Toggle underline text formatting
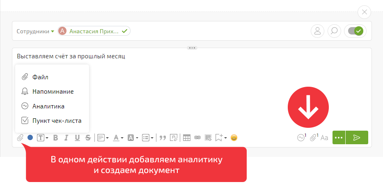This screenshot has height=196, width=383. tap(77, 138)
